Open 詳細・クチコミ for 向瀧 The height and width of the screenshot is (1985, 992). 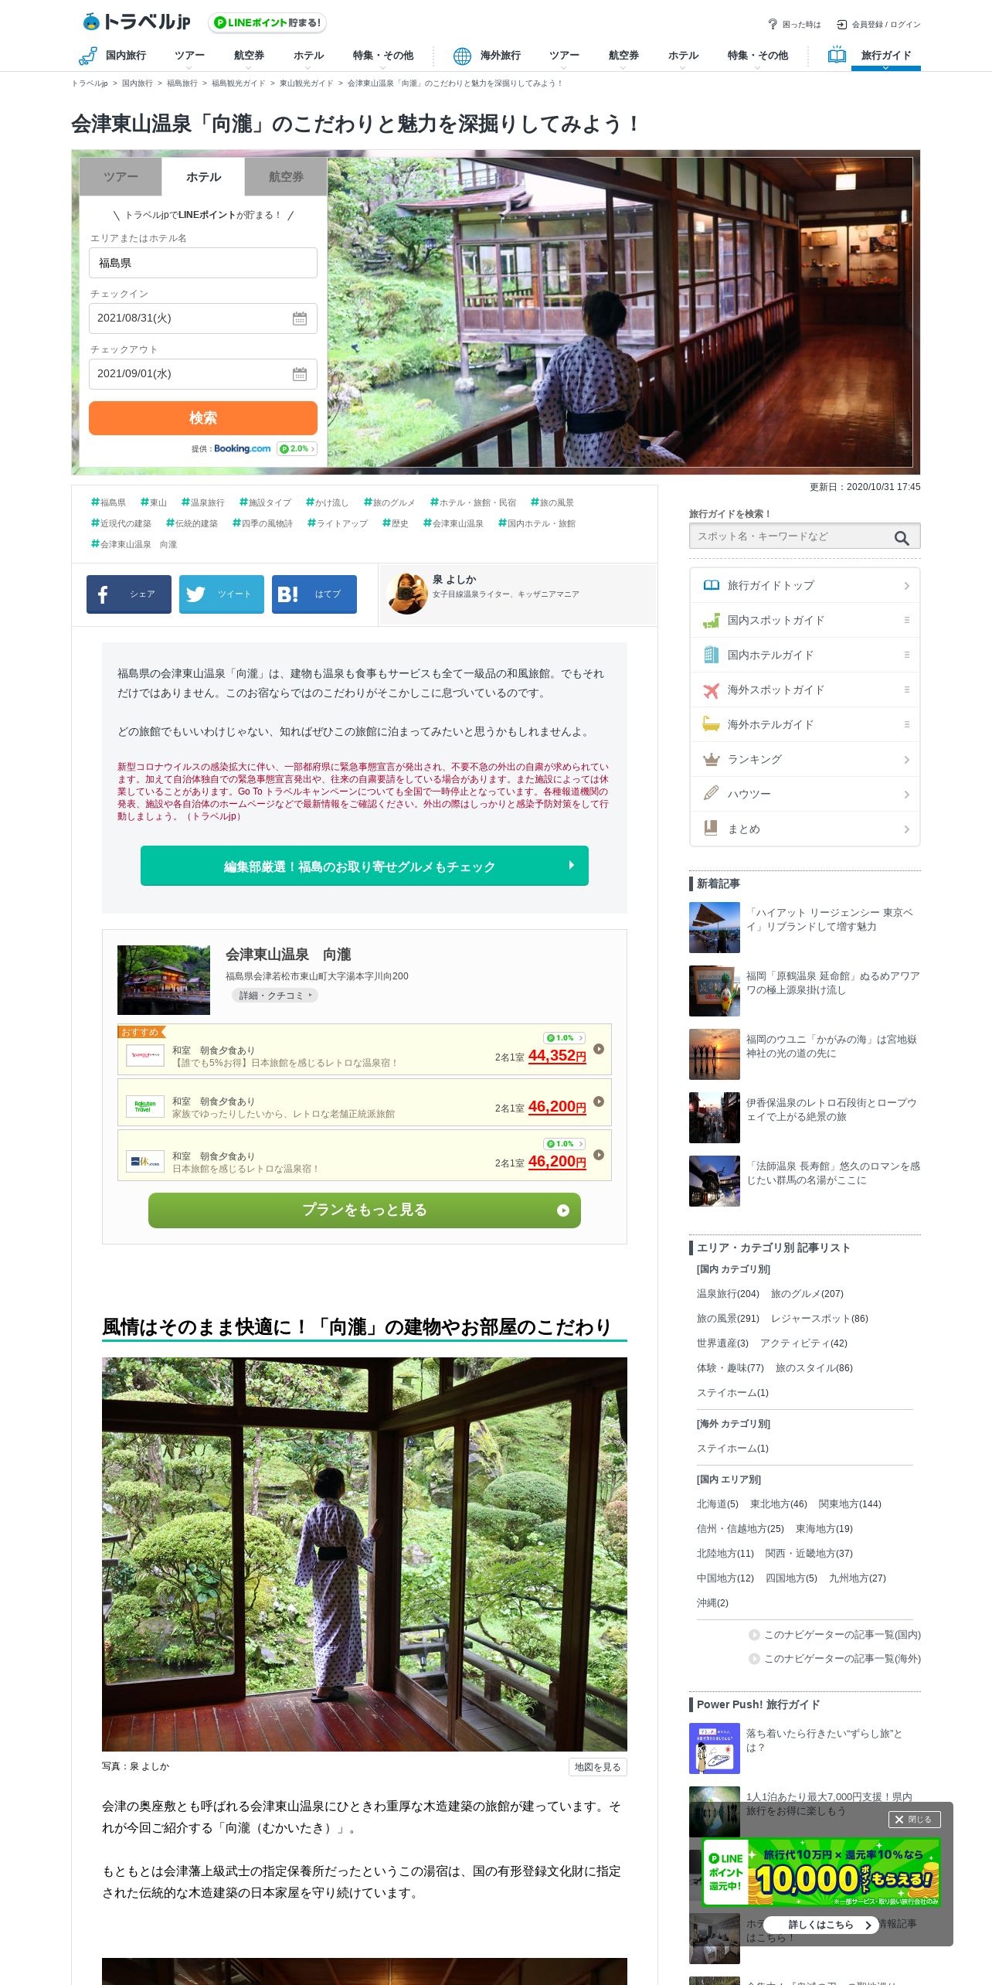tap(275, 996)
